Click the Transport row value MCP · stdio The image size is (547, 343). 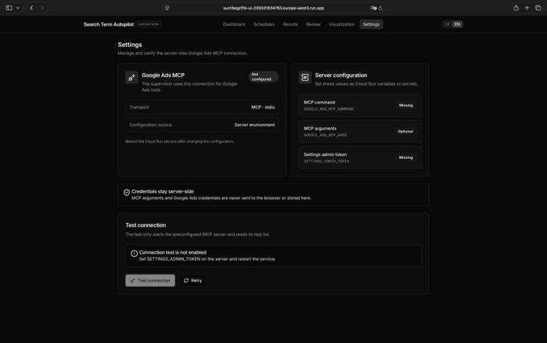pos(263,107)
